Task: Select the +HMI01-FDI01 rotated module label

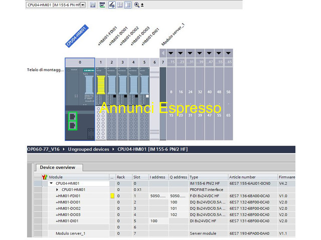Action: coord(107,36)
